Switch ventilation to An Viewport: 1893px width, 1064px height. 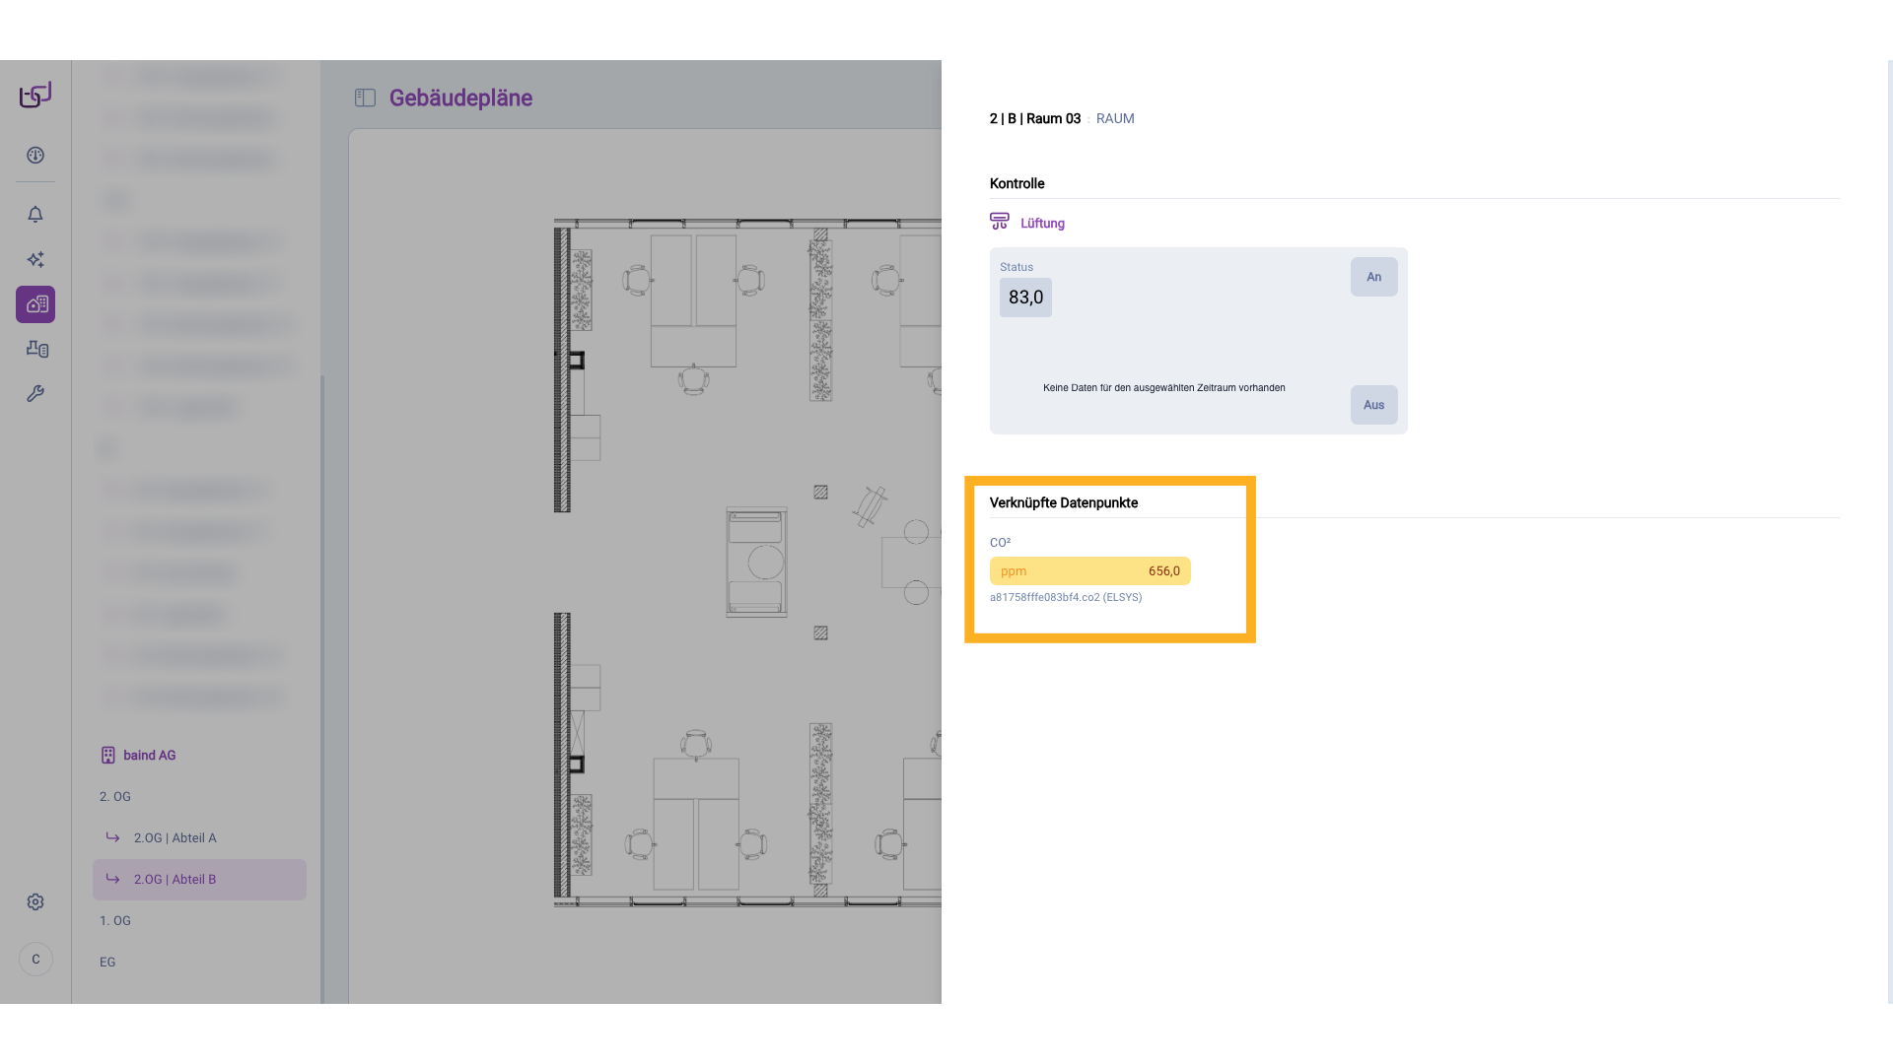tap(1373, 278)
